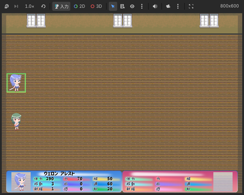The image size is (244, 195).
Task: Choose the list select mode icon
Action: (x=123, y=6)
